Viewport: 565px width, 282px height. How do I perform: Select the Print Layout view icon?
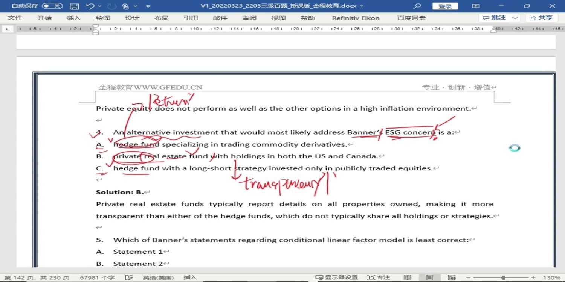(429, 277)
